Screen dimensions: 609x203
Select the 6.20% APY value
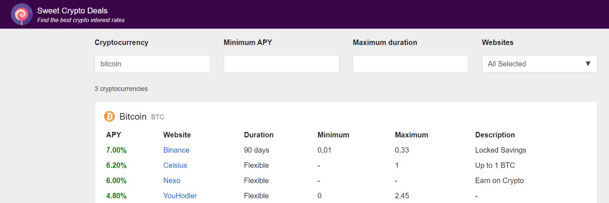117,165
